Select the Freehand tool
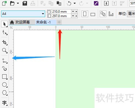 point(5,61)
